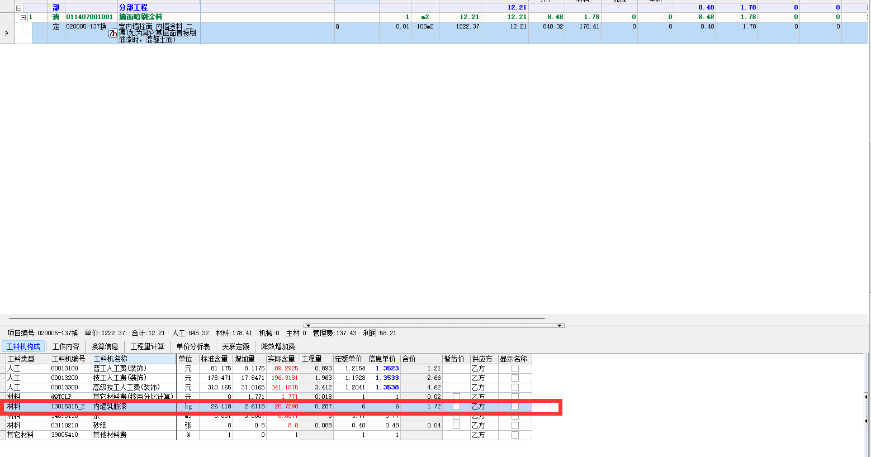The height and width of the screenshot is (457, 871).
Task: Select the 高级技工人工费(装饰) row name
Action: coord(126,388)
